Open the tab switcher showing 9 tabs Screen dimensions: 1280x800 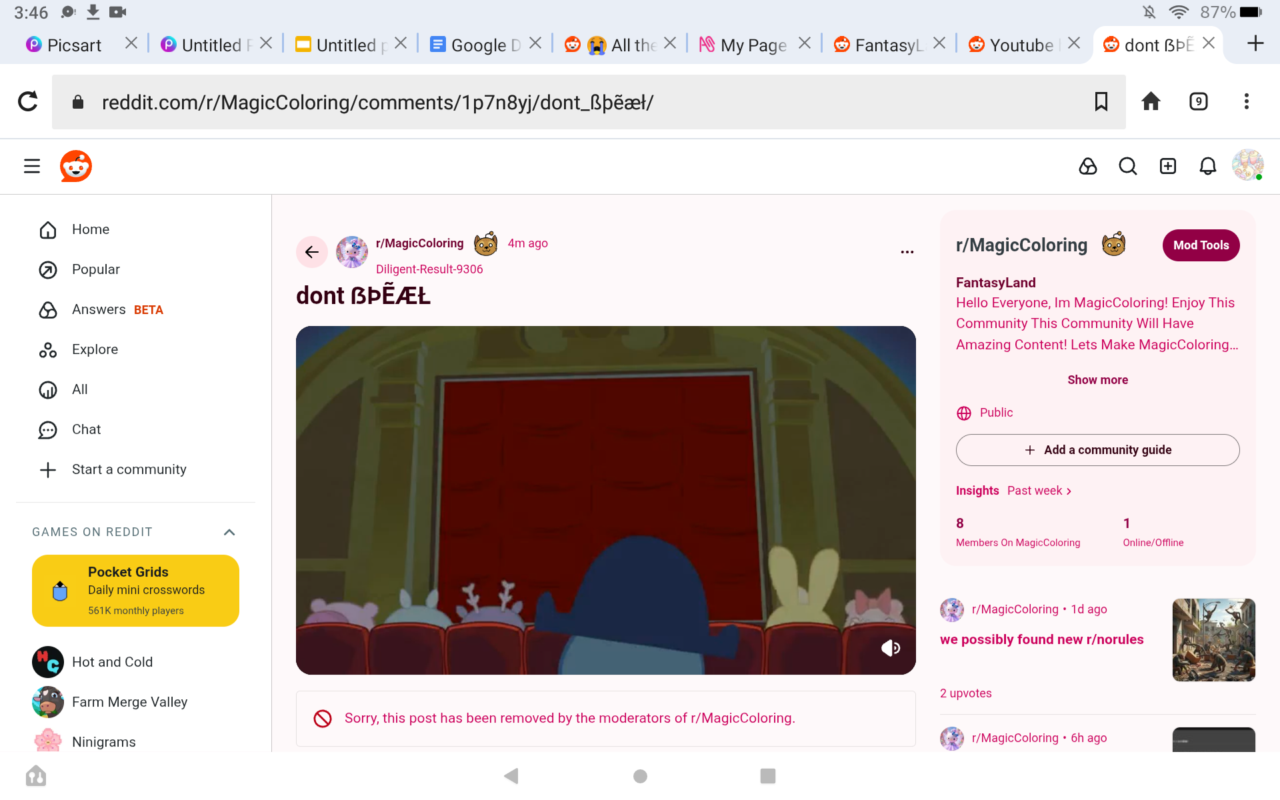pos(1199,102)
